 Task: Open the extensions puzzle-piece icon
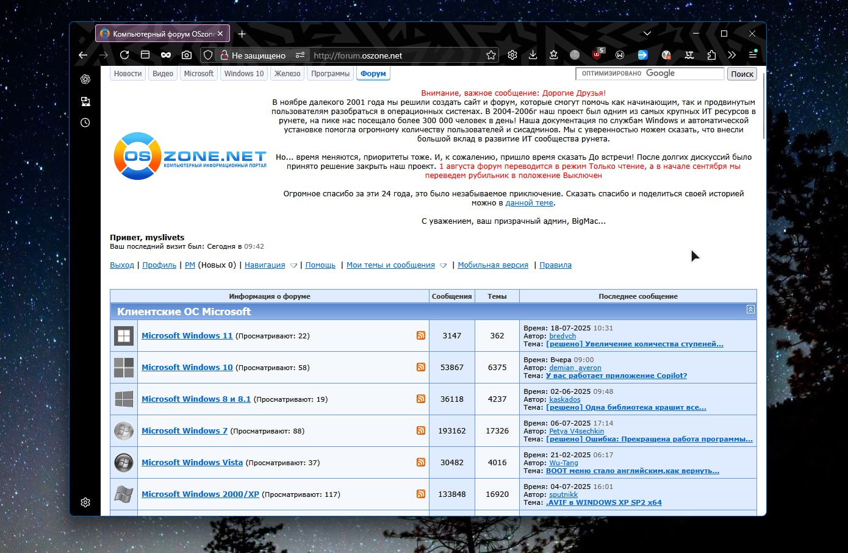point(711,55)
